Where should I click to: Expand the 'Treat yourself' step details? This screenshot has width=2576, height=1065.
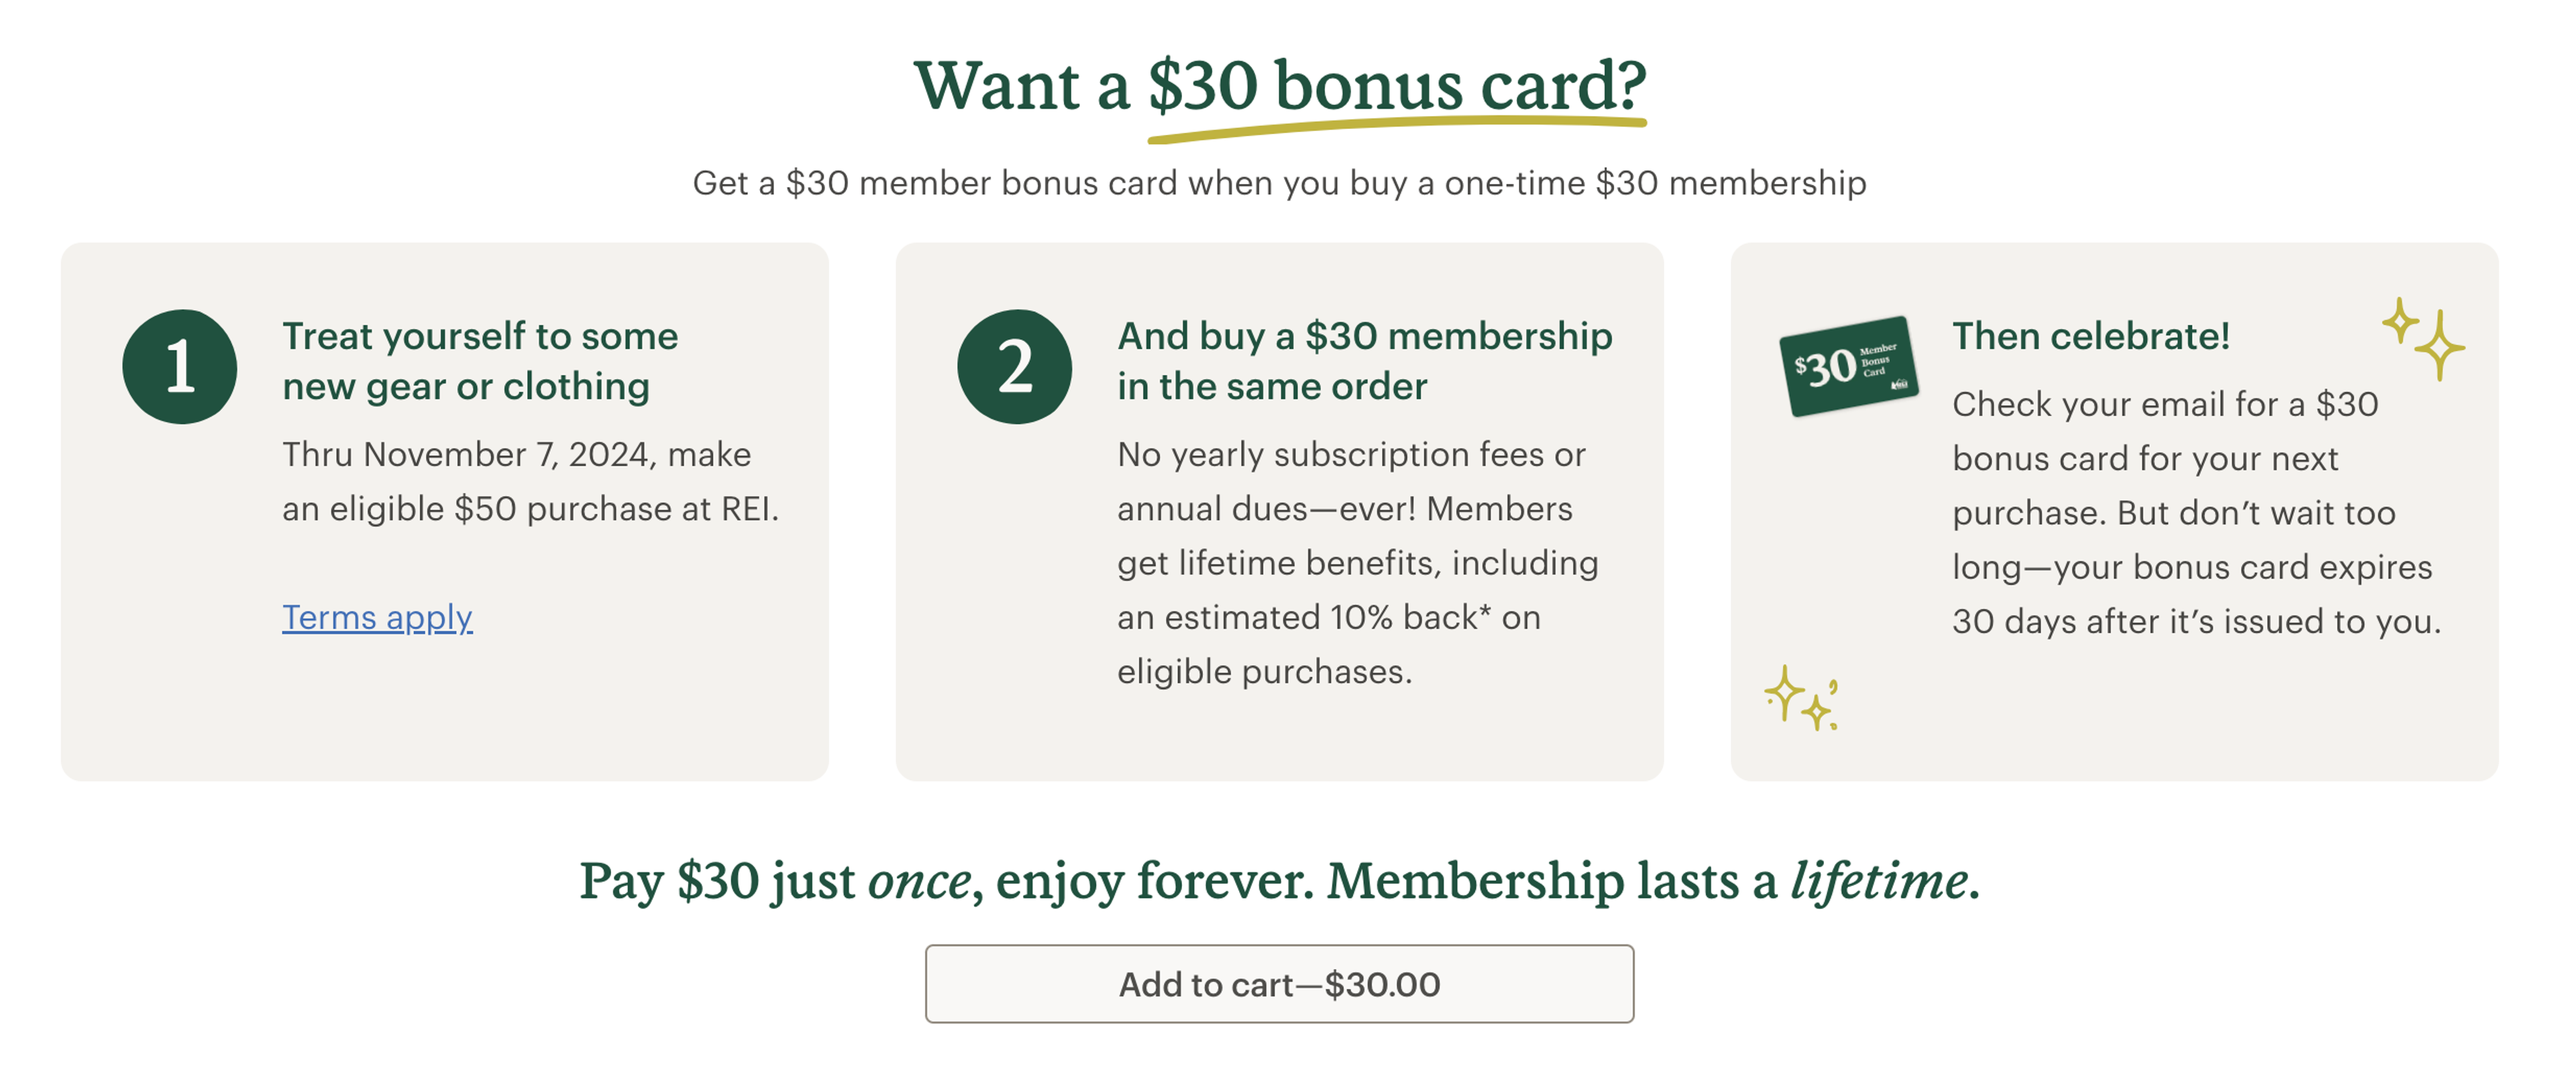(x=515, y=480)
